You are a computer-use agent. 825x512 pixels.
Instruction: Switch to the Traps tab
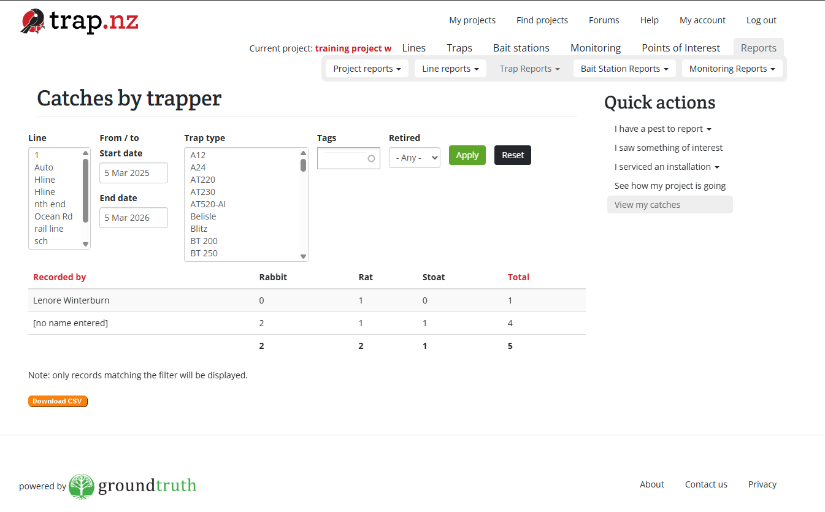point(459,48)
